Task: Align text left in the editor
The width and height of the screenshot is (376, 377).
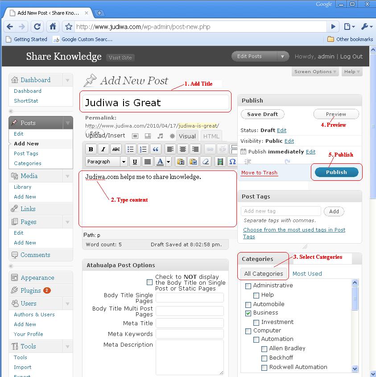Action: [170, 149]
